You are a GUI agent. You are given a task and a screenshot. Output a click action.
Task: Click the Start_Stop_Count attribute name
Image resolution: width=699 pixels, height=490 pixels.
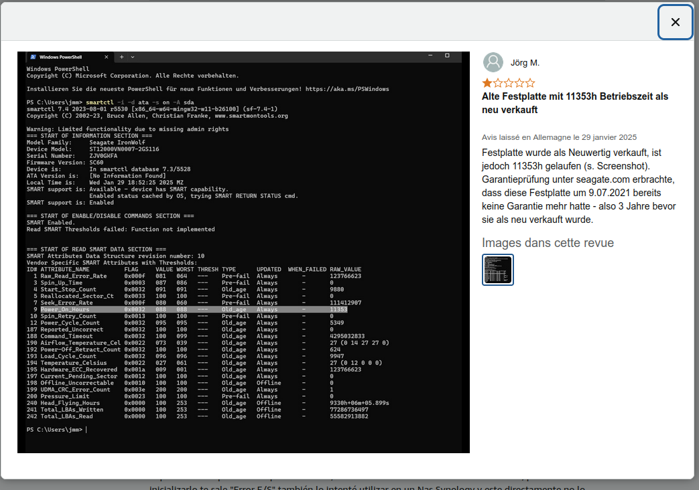pyautogui.click(x=68, y=290)
